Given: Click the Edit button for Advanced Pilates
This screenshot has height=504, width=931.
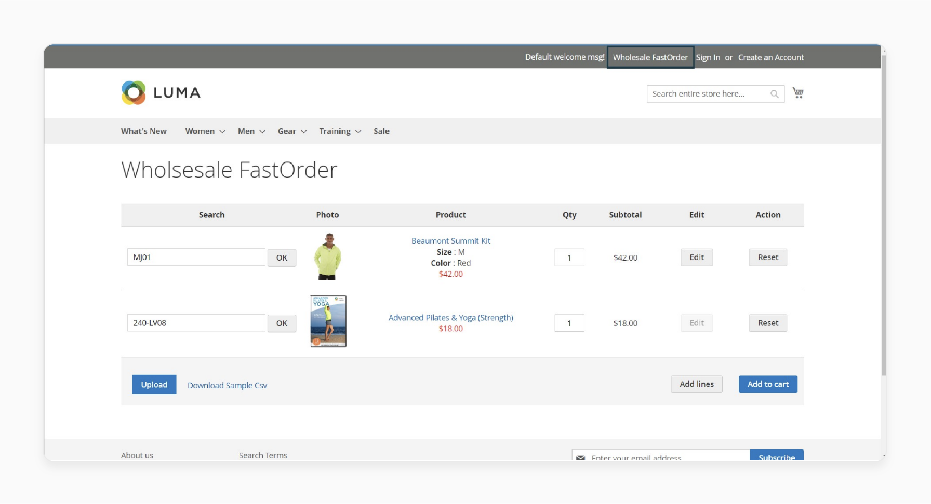Looking at the screenshot, I should tap(697, 323).
